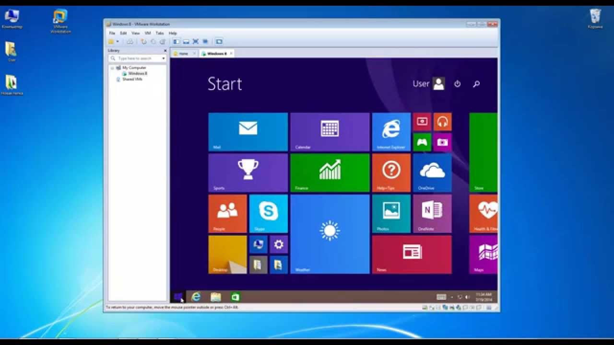The height and width of the screenshot is (345, 614).
Task: Open the Help menu in VMware
Action: pos(173,33)
